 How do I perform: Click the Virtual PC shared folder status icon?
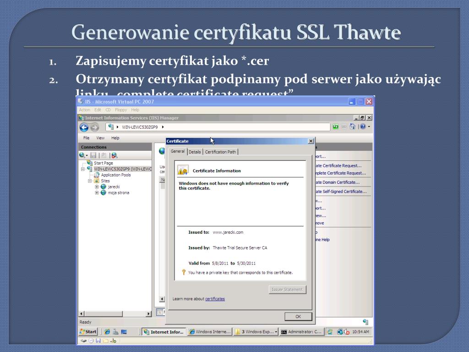click(106, 341)
